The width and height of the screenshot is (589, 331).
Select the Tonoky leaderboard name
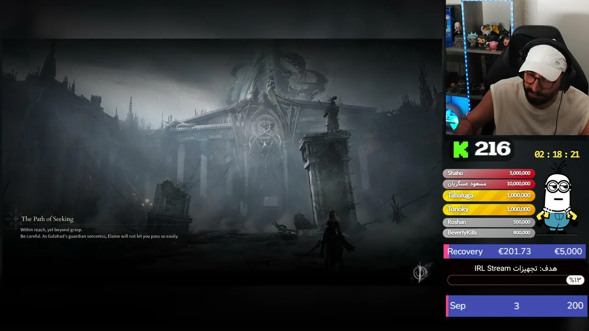[x=458, y=209]
